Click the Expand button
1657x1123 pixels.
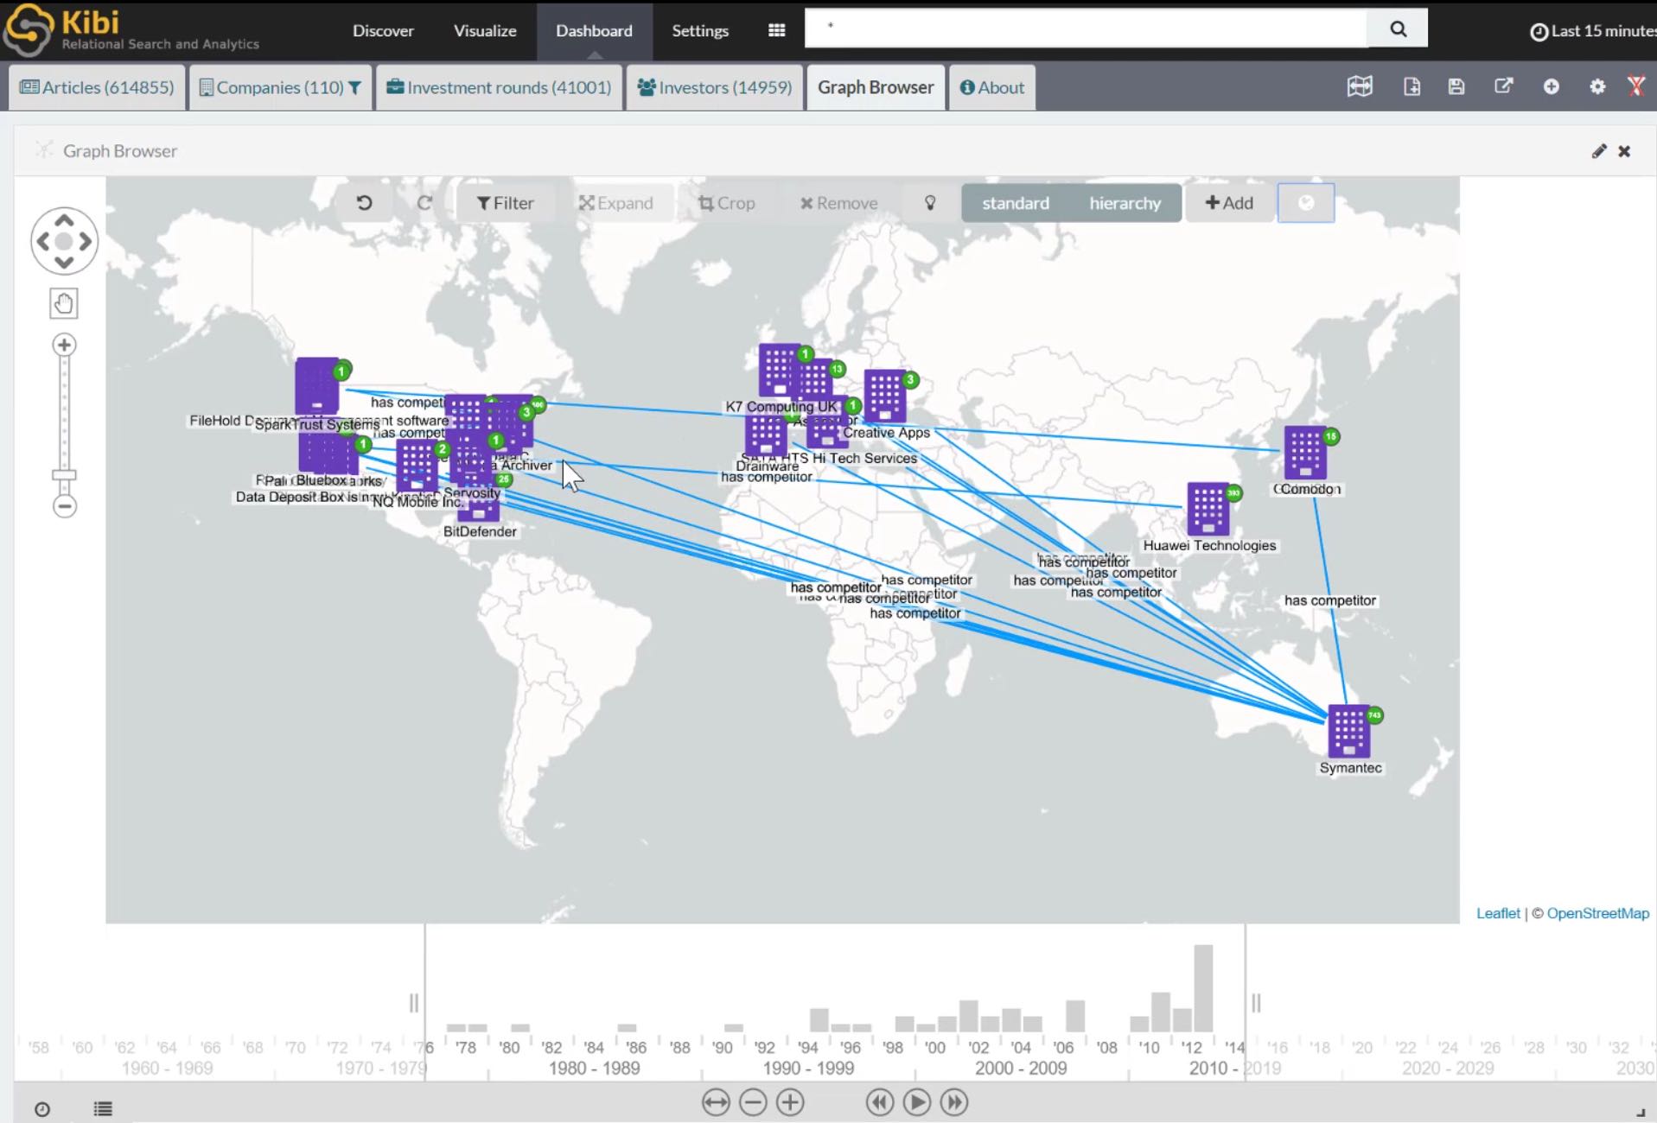tap(615, 203)
